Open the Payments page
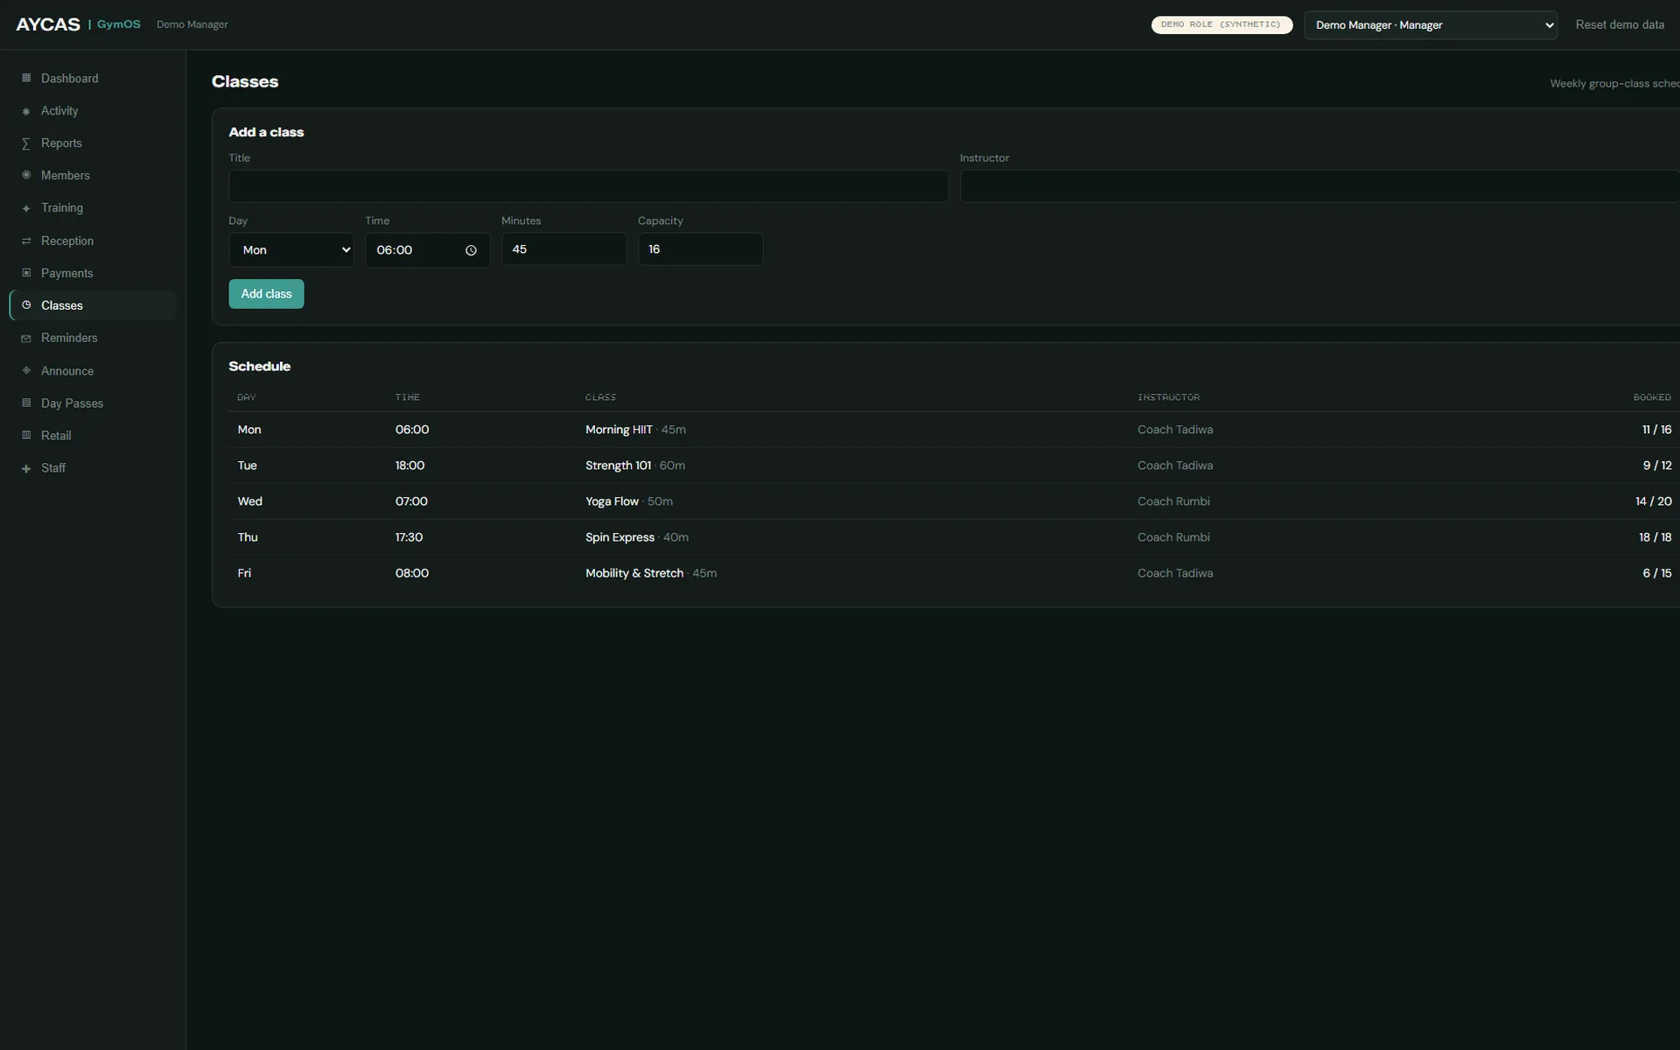This screenshot has width=1680, height=1050. pos(93,273)
